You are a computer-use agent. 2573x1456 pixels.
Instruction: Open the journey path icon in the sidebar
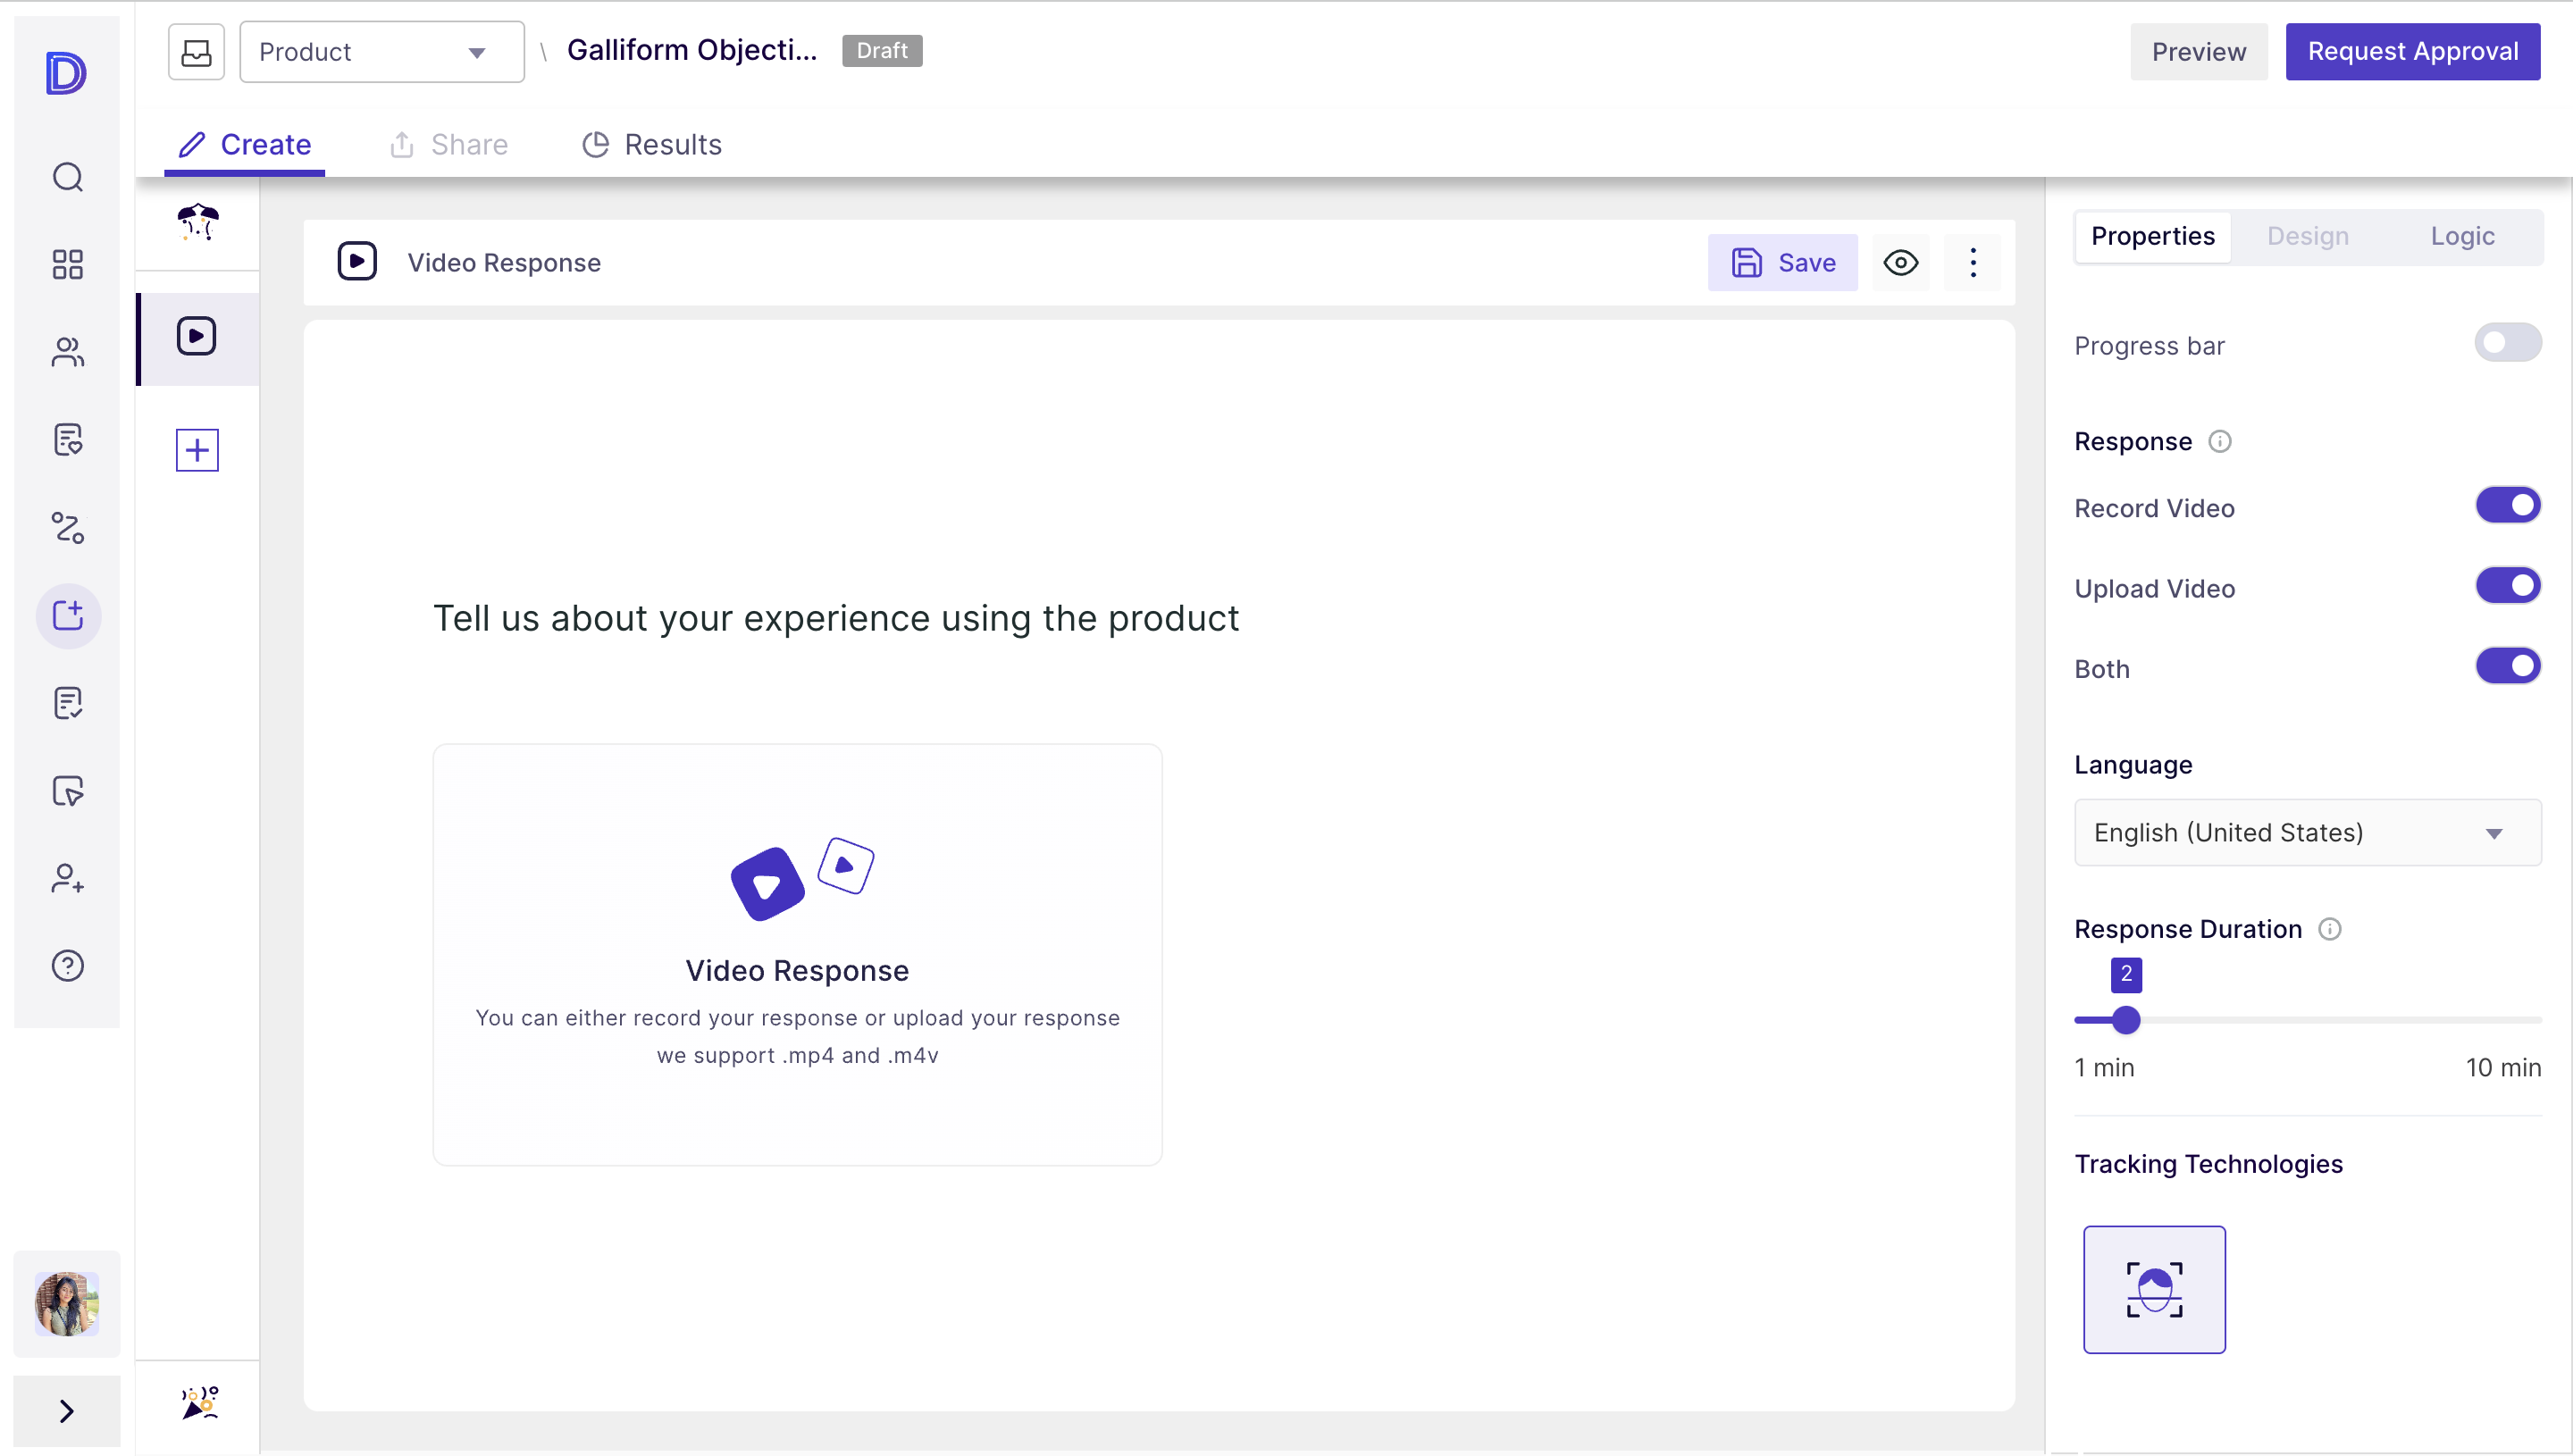pyautogui.click(x=67, y=527)
